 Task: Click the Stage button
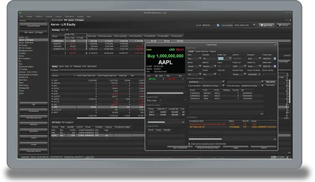[236, 148]
